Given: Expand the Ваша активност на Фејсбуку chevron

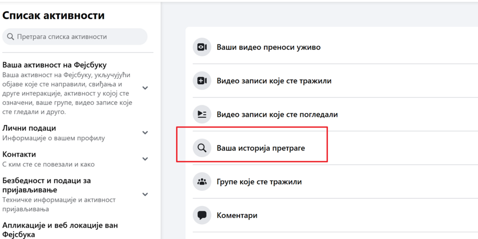Looking at the screenshot, I should click(x=145, y=88).
